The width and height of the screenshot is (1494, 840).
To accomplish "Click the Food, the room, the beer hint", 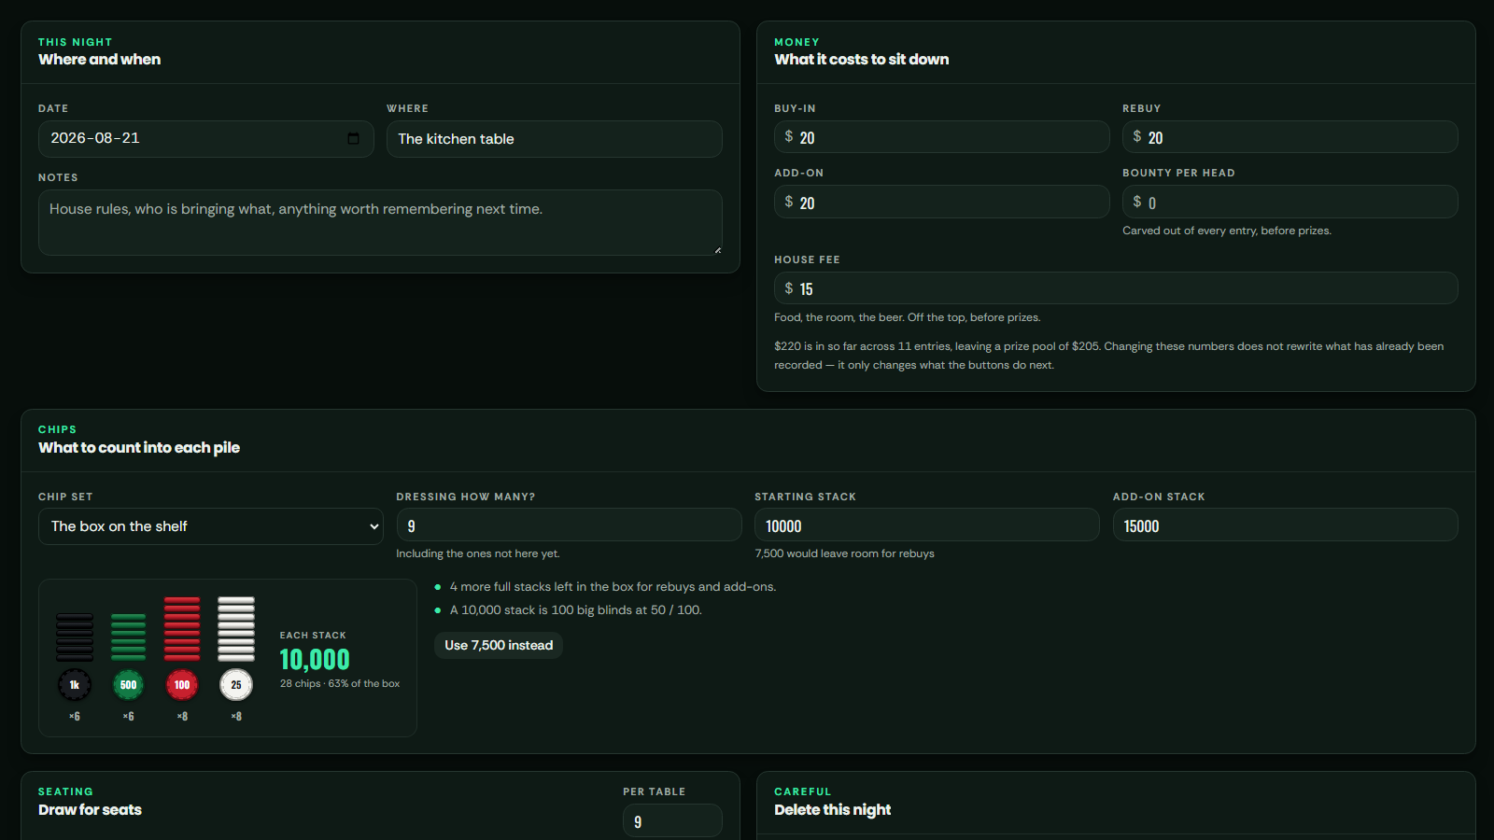I will [907, 317].
